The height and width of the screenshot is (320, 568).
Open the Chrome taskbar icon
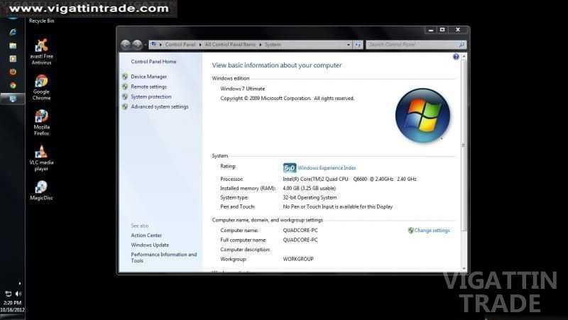click(13, 85)
